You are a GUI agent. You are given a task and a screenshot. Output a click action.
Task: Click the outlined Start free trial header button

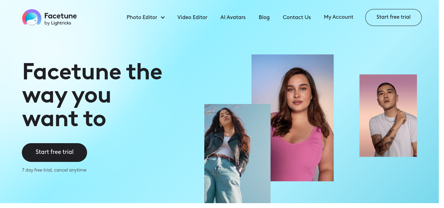coord(393,17)
